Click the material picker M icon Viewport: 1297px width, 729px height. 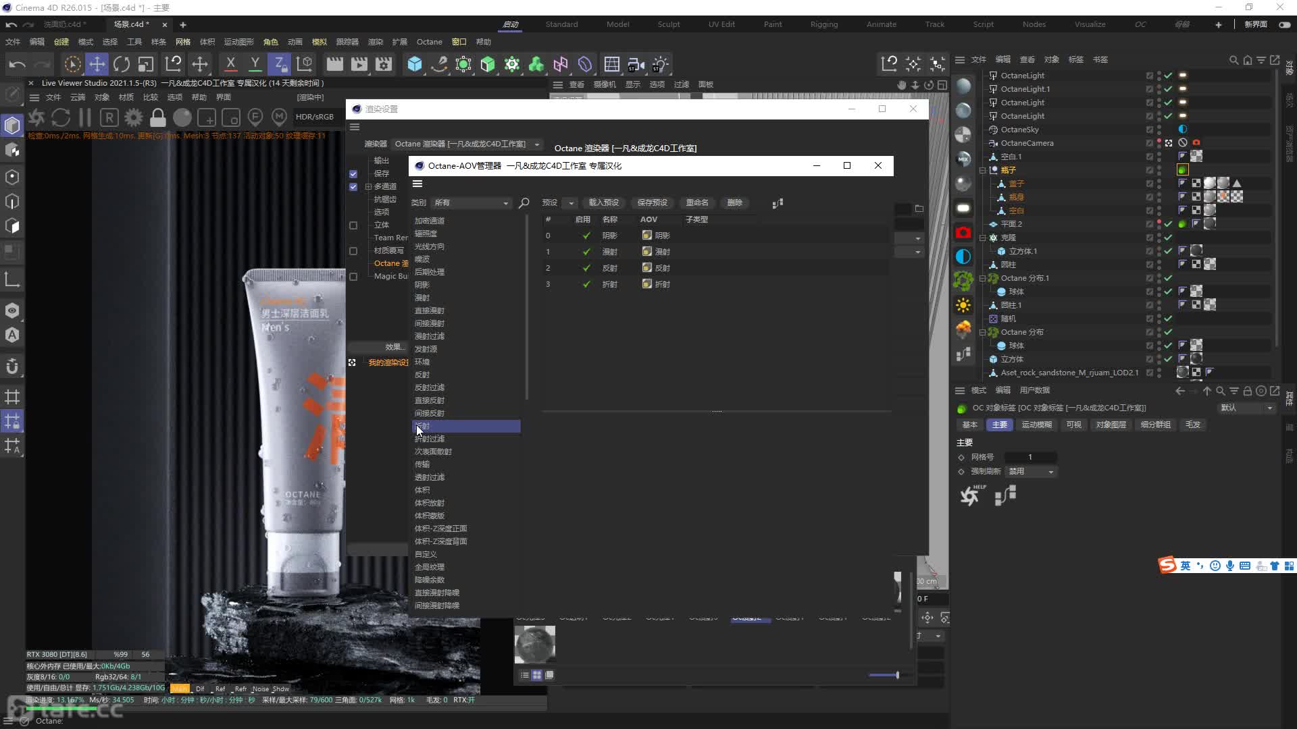[279, 117]
